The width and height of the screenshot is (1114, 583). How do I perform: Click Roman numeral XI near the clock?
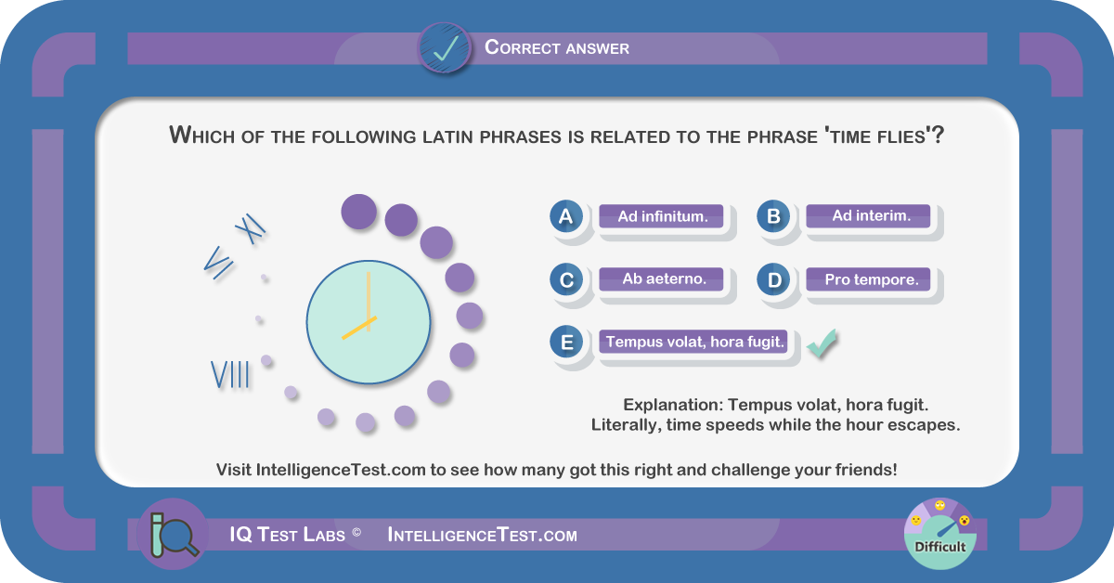tap(251, 228)
